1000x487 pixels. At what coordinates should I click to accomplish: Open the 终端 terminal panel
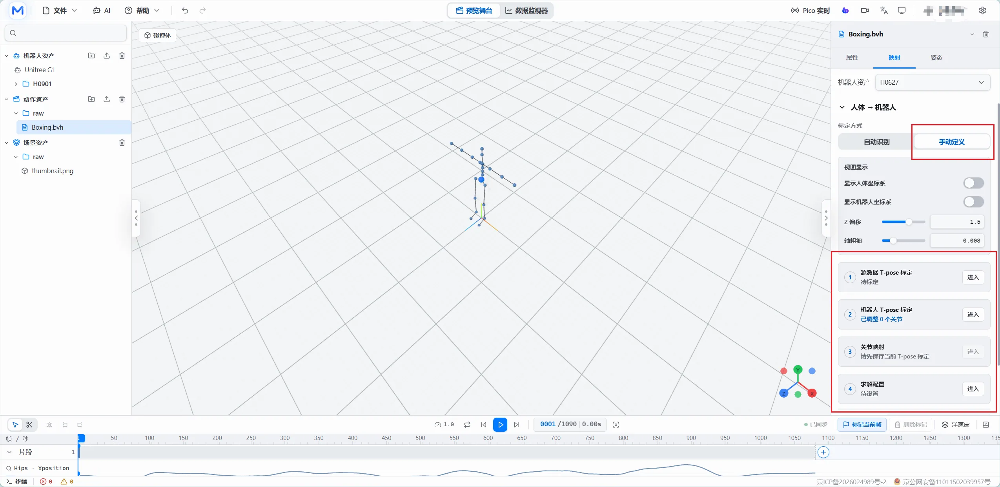click(16, 482)
